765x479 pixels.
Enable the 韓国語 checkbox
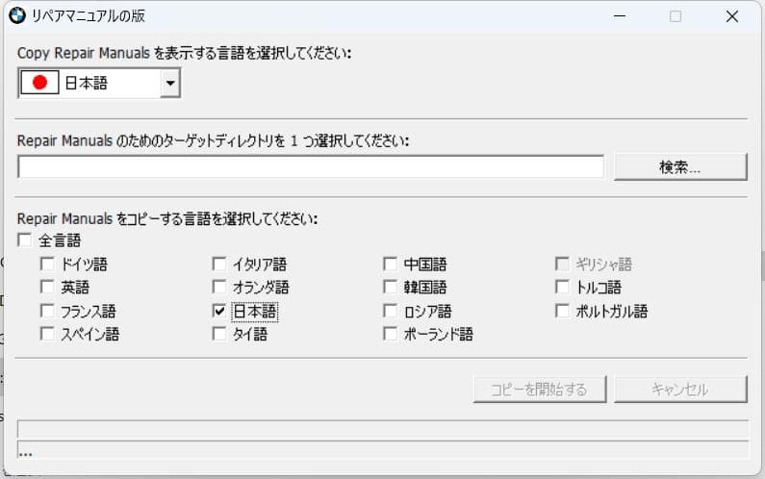[390, 287]
